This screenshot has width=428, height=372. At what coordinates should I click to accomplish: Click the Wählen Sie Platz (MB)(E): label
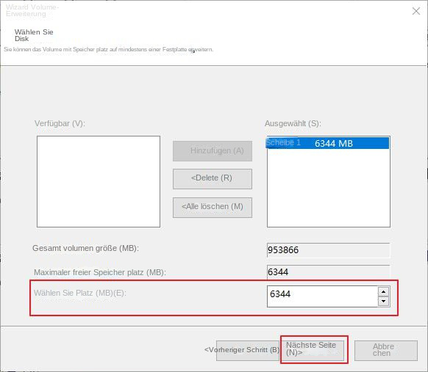(x=80, y=293)
